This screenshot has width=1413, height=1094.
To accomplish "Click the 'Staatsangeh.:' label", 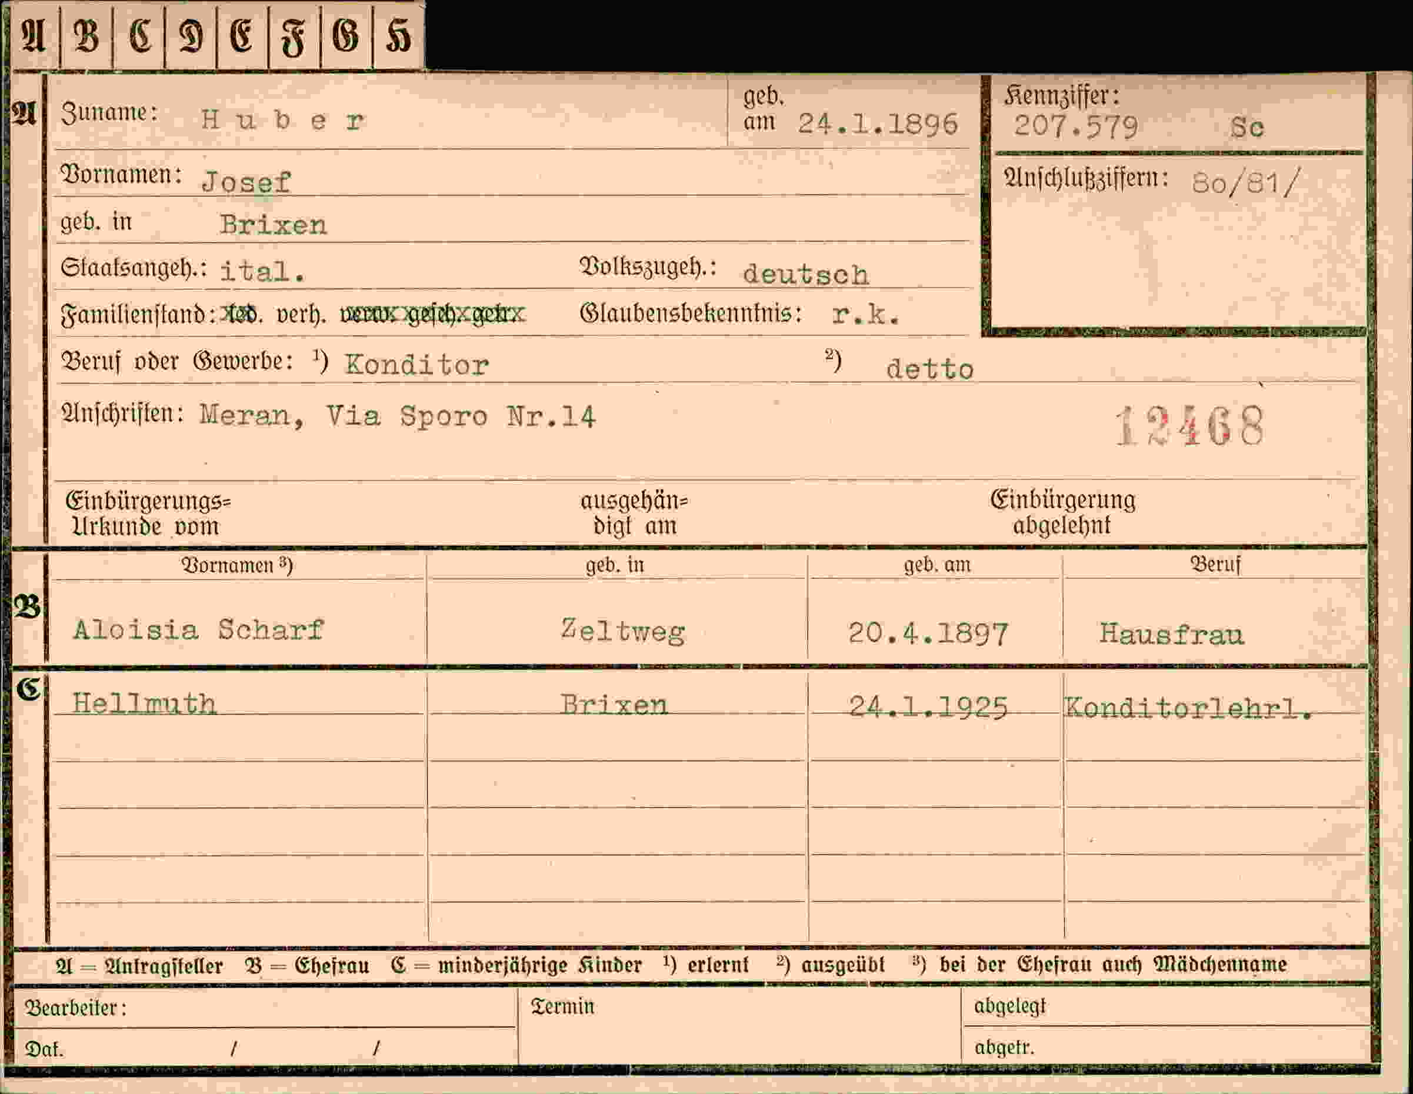I will (134, 267).
